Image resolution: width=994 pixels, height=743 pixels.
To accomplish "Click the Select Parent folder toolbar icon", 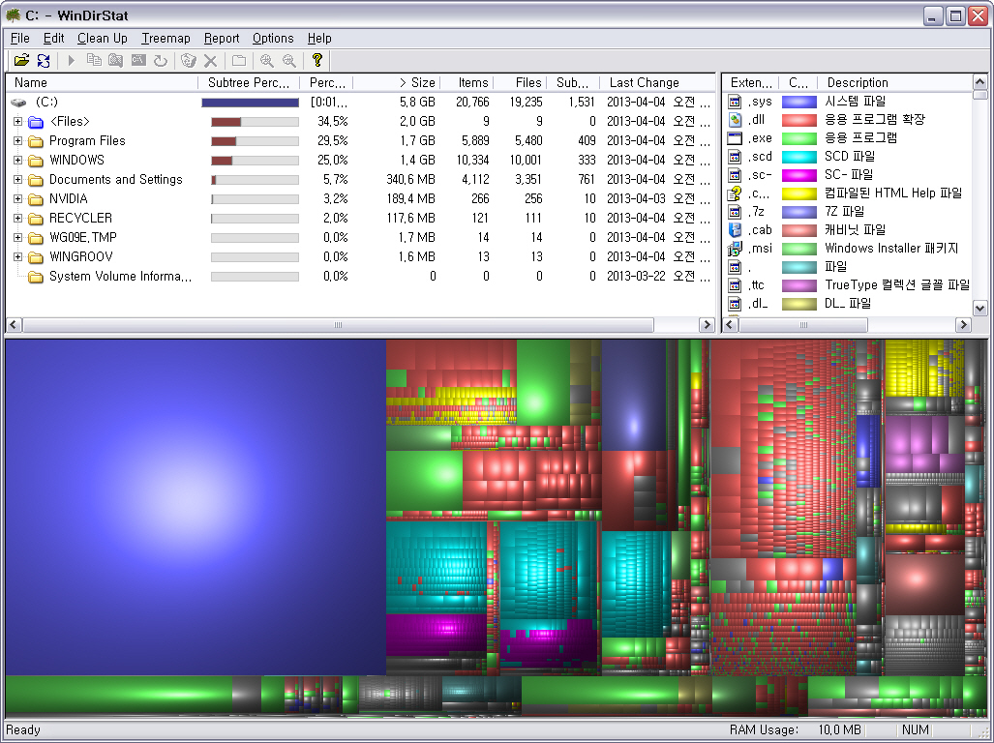I will point(238,60).
